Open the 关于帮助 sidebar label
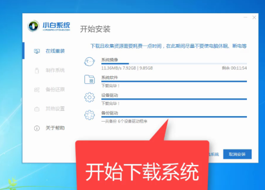 (55, 128)
